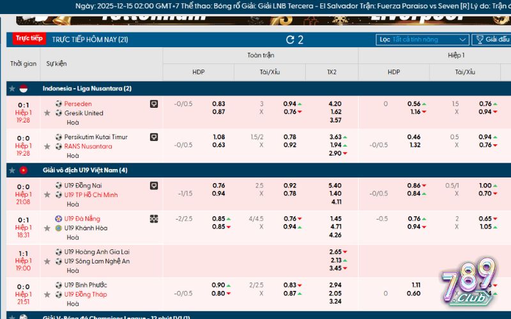Click the soccer ball icon beside U19 Sông Lam Nghệ An
This screenshot has width=511, height=319.
(x=59, y=261)
